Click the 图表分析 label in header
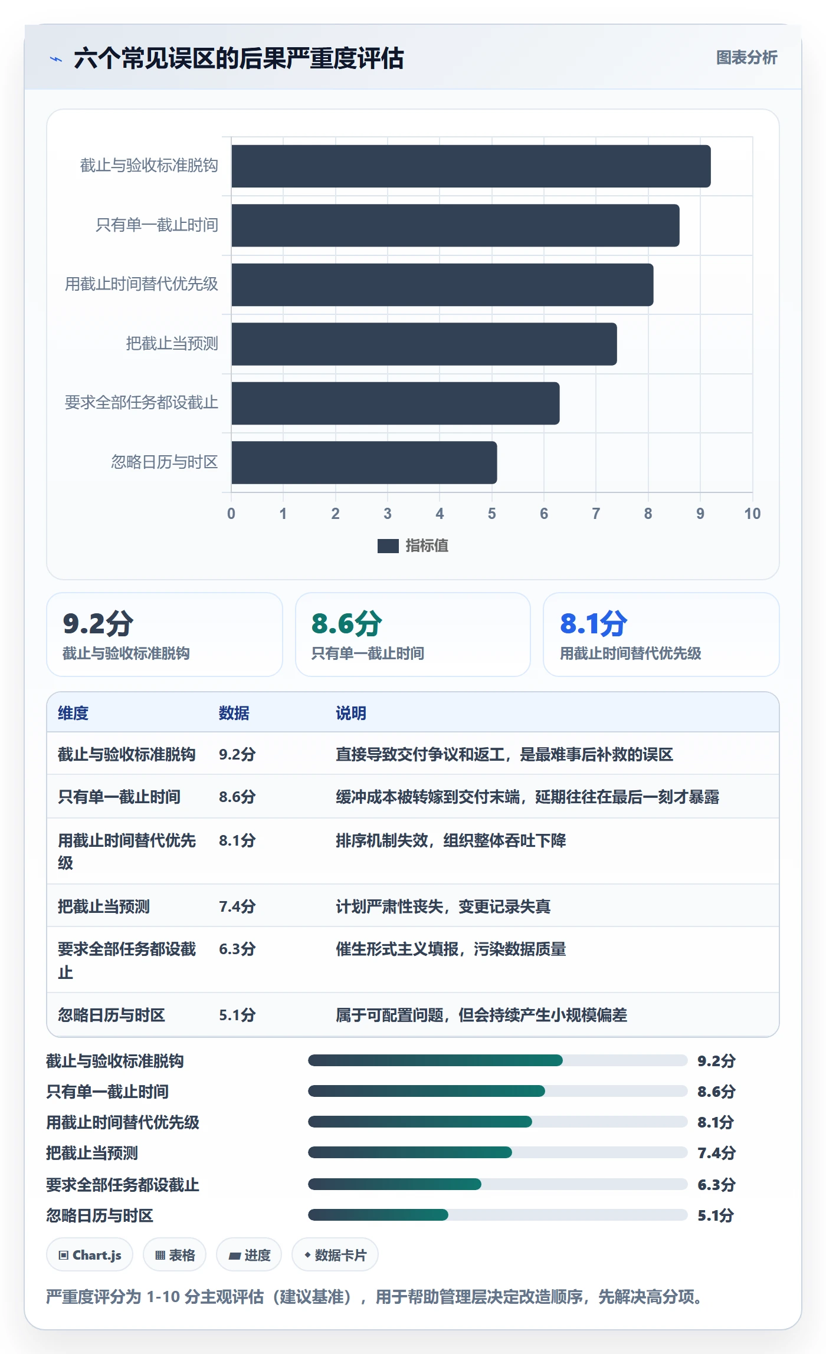The image size is (826, 1354). pos(746,58)
